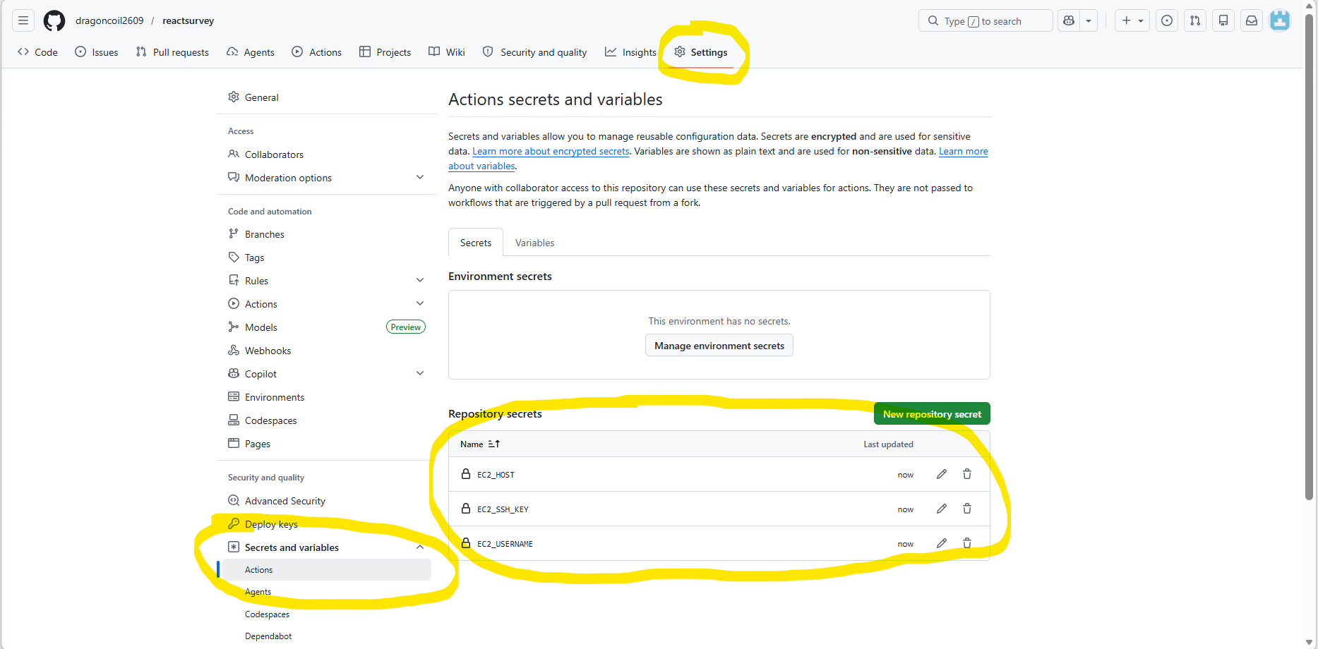Open Learn more about encrypted secrets link
This screenshot has width=1318, height=649.
pos(551,151)
